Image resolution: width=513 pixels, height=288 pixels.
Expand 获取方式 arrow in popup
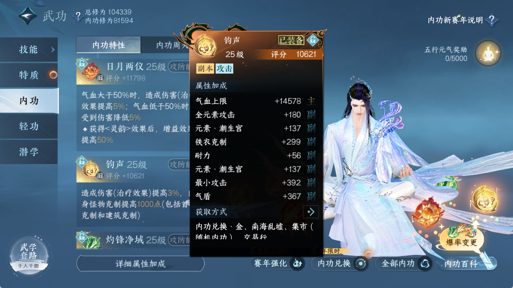tap(311, 212)
